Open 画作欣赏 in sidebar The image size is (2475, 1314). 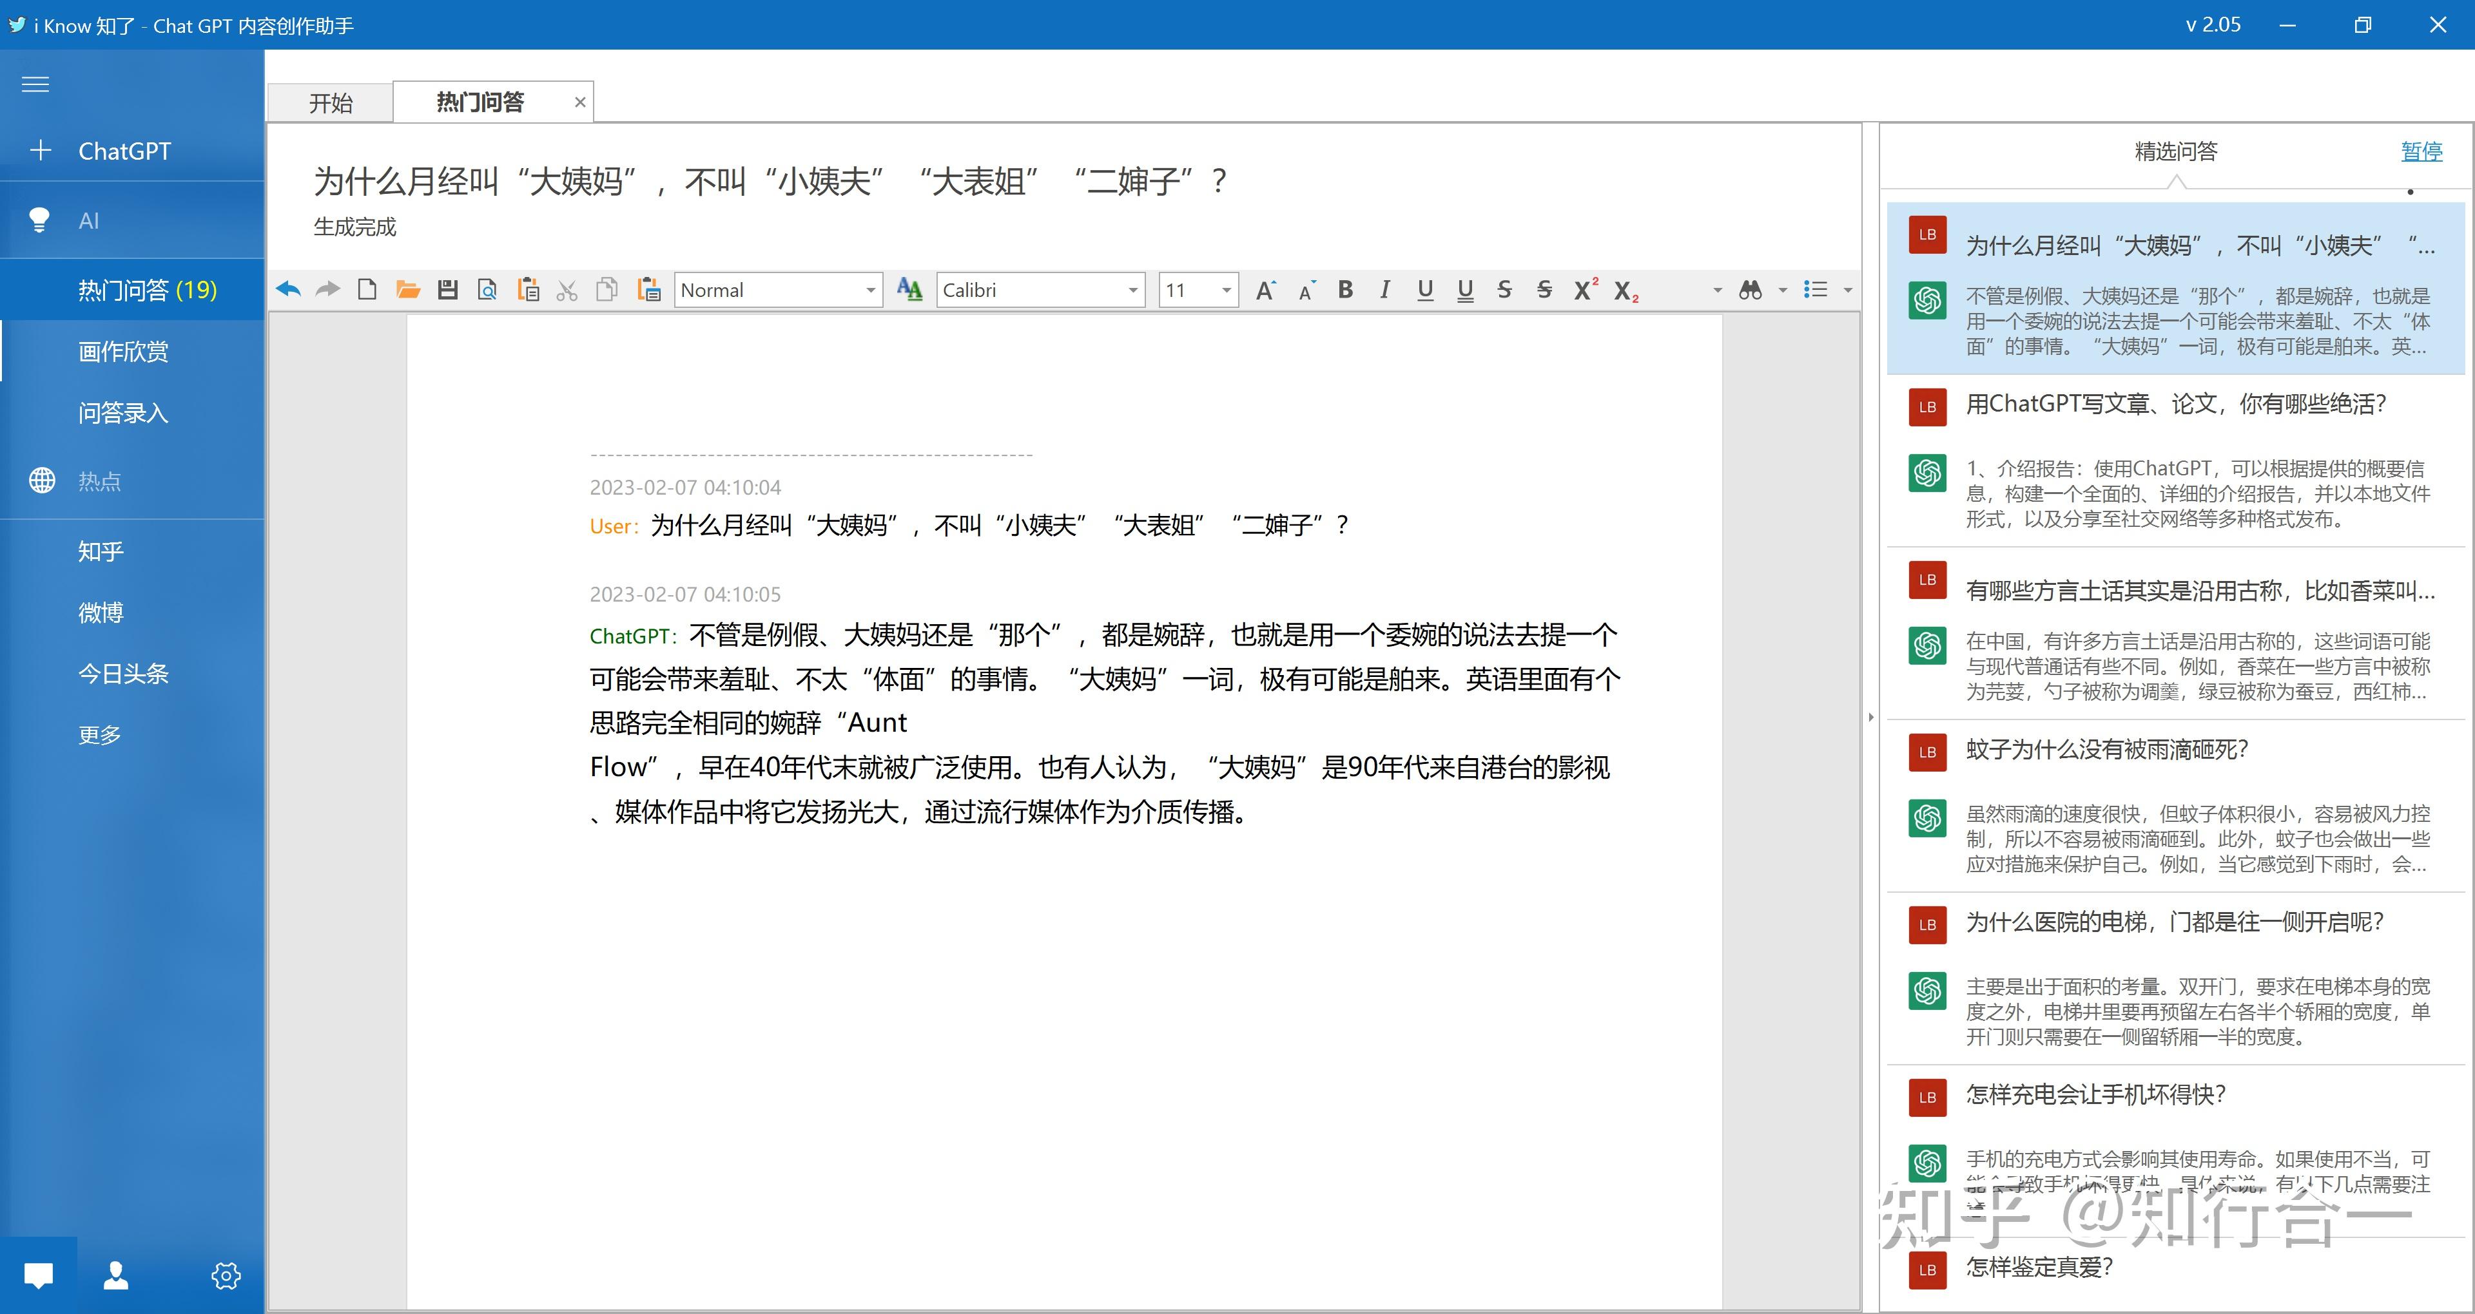(133, 350)
